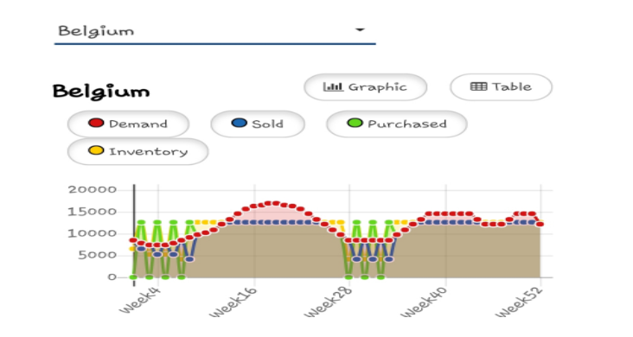Click the 15000 y-axis value

[x=93, y=212]
